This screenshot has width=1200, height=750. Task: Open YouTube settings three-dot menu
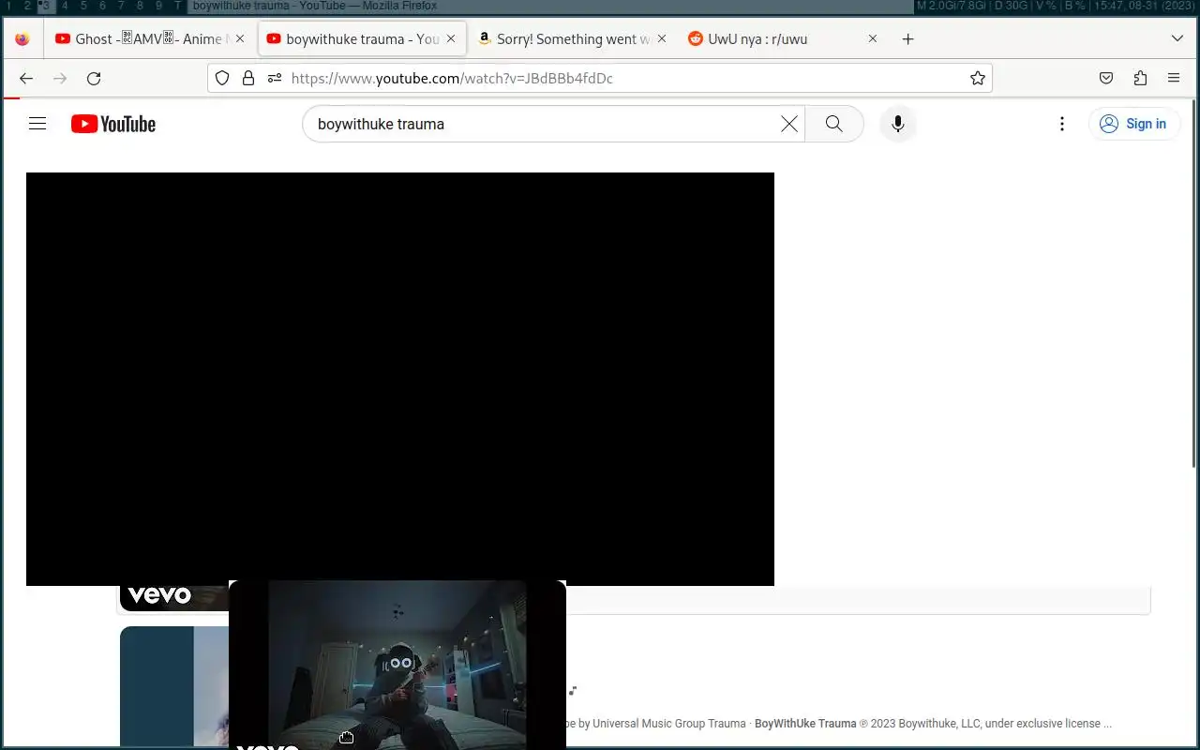click(x=1061, y=124)
